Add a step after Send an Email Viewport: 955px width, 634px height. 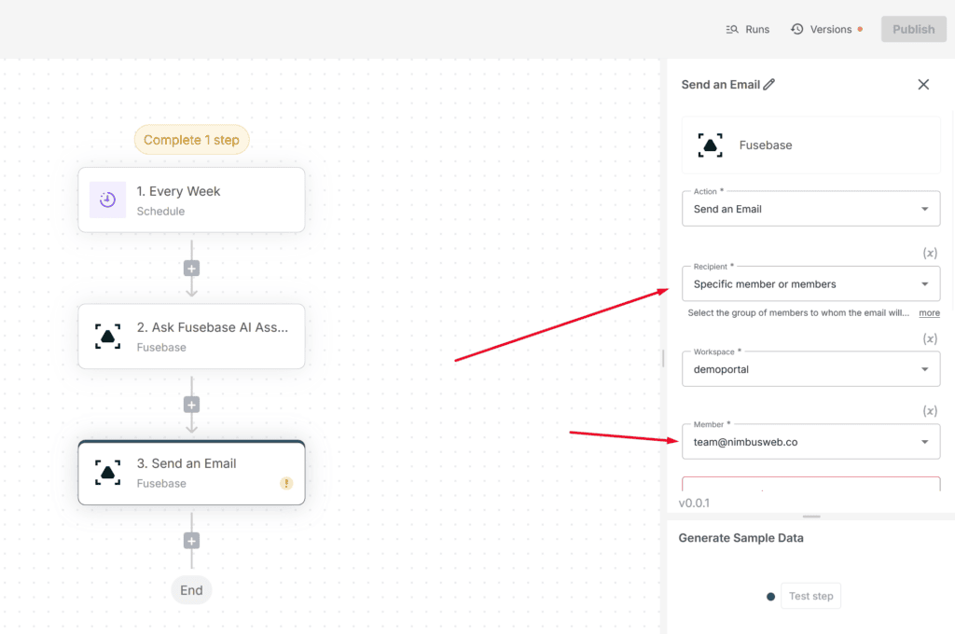(191, 541)
